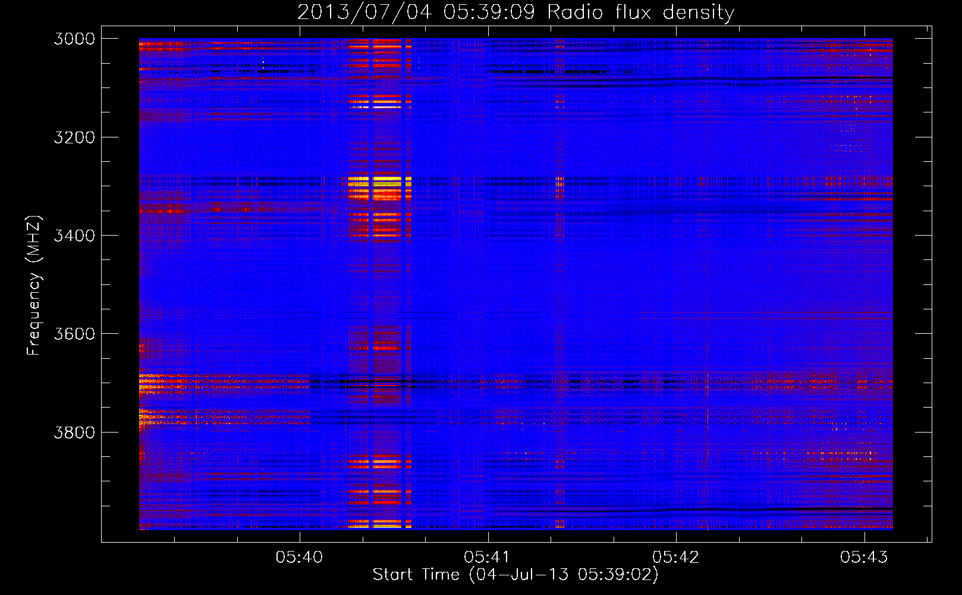Click the 05:42 time tick label
Viewport: 962px width, 595px height.
point(676,557)
